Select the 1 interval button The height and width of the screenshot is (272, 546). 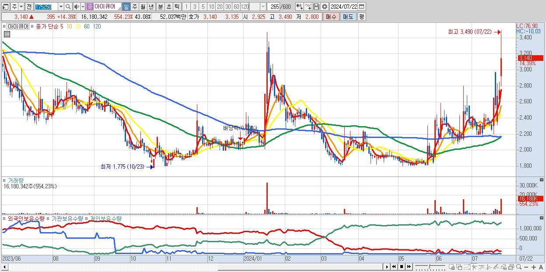[x=186, y=7]
